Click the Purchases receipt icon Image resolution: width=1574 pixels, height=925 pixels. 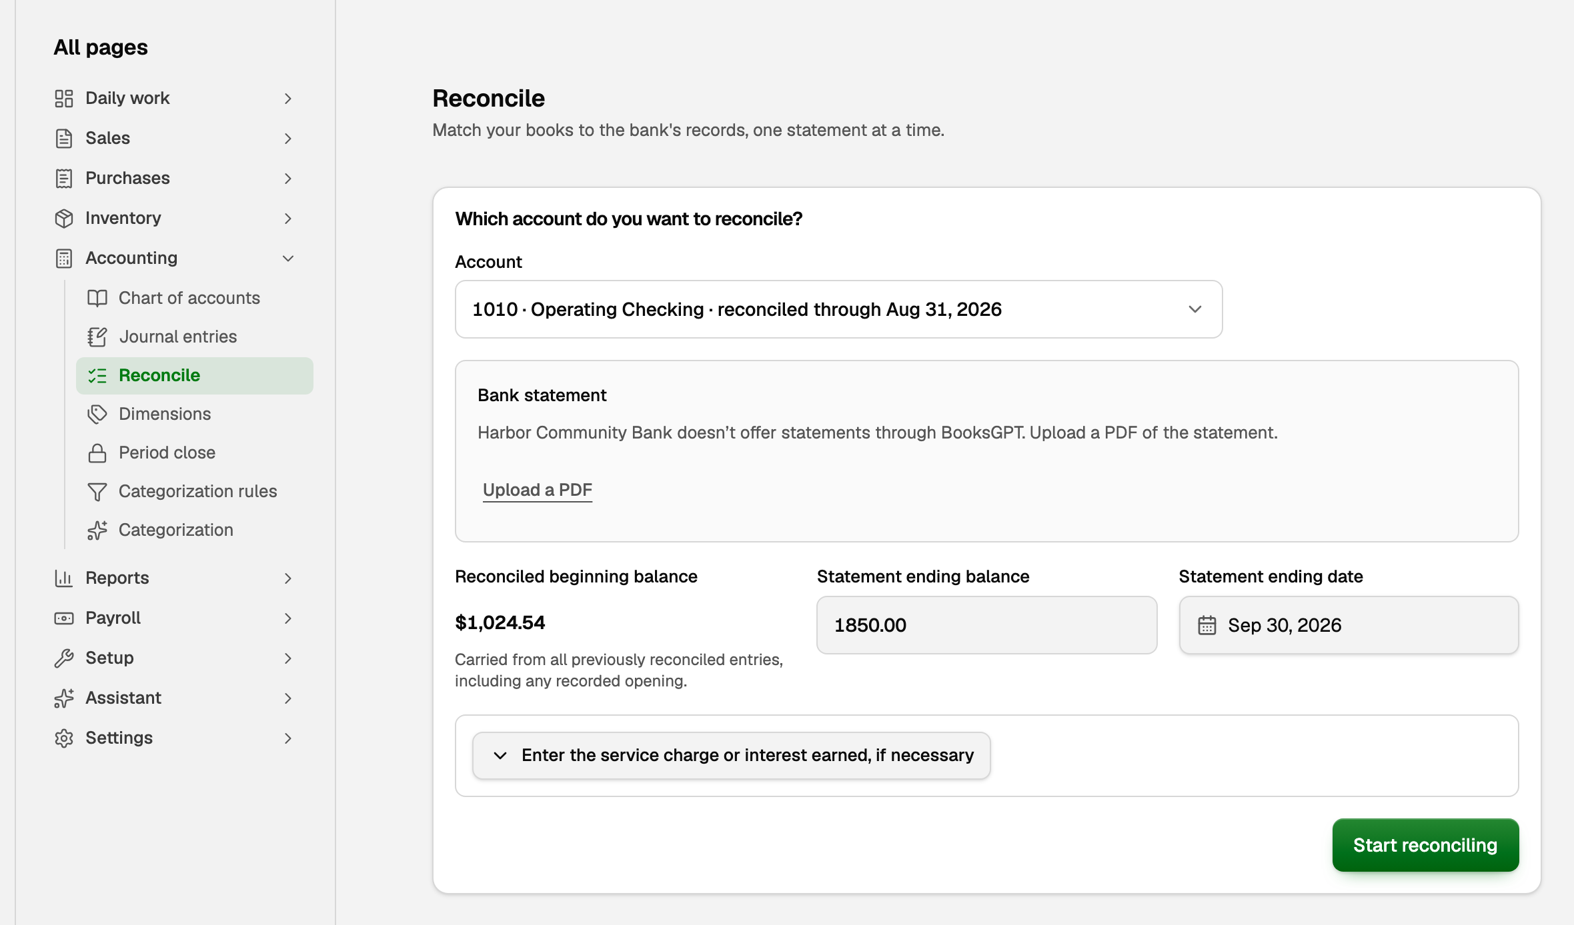point(64,179)
